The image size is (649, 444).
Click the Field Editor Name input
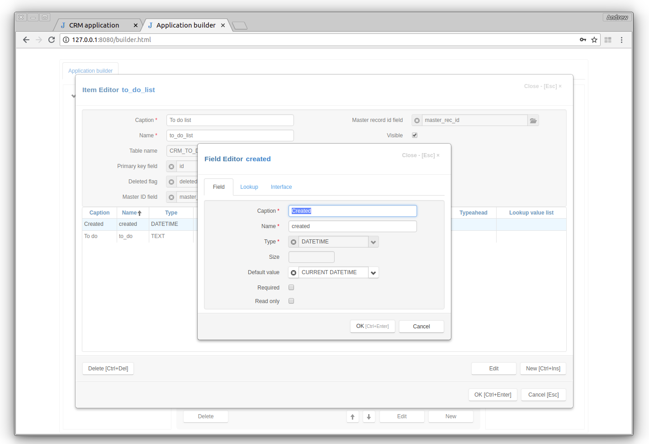[x=353, y=226]
